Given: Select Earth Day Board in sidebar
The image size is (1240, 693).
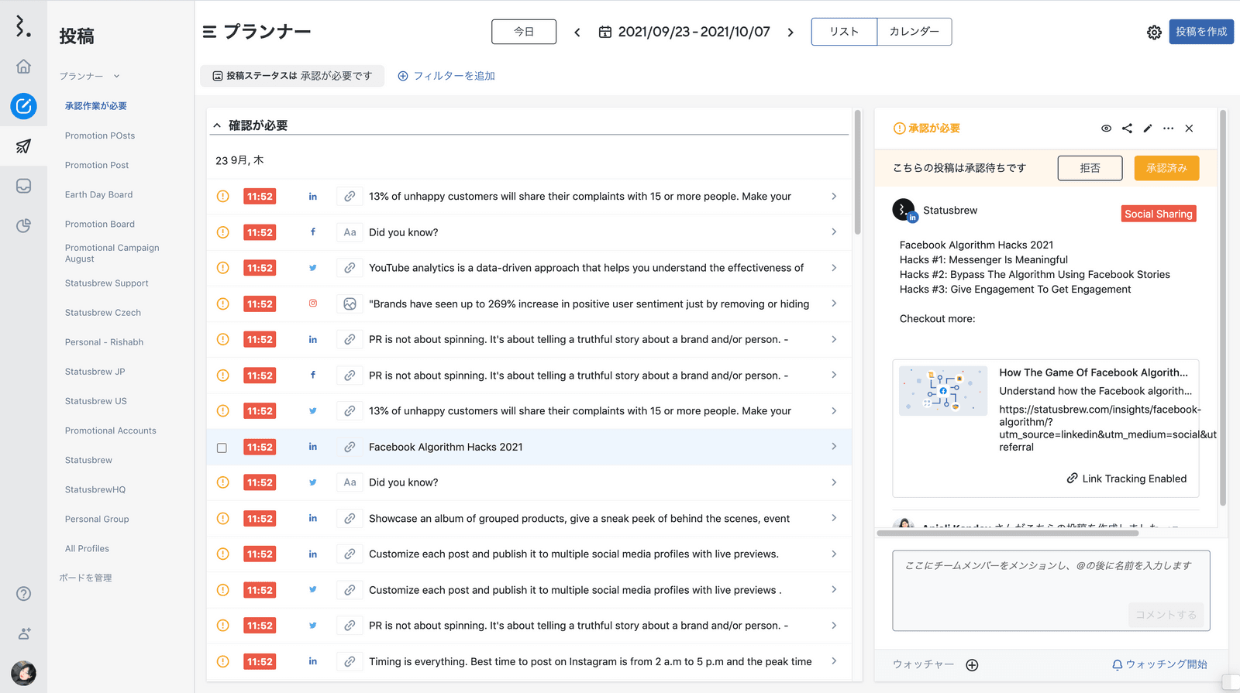Looking at the screenshot, I should click(98, 194).
